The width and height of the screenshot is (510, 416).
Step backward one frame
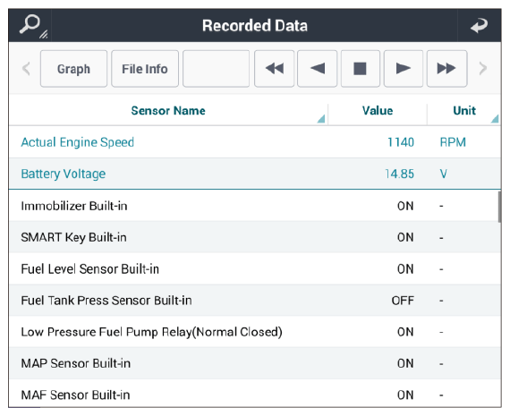pos(317,69)
